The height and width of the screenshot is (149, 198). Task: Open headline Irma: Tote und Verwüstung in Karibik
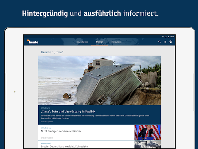[68, 111]
